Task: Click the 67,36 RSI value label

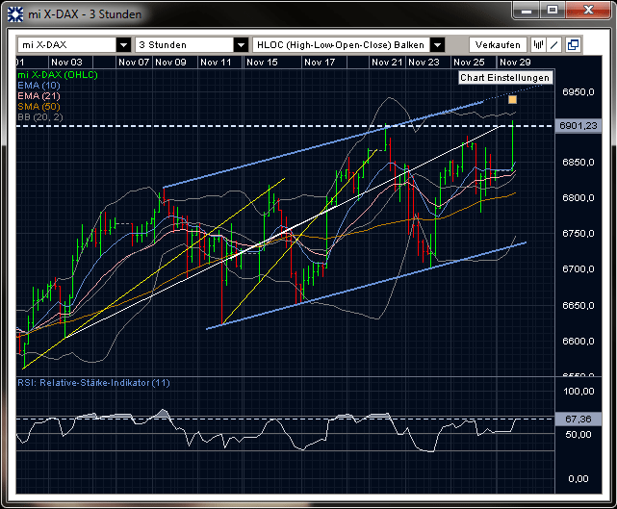Action: coord(578,419)
